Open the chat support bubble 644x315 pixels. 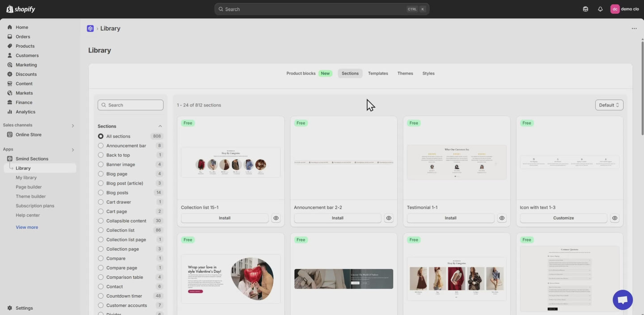point(623,300)
